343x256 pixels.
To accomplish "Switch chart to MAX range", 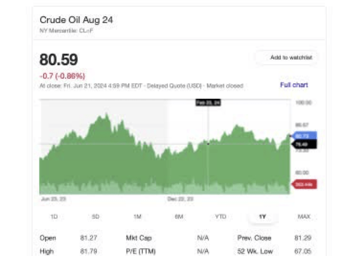I will (x=304, y=217).
